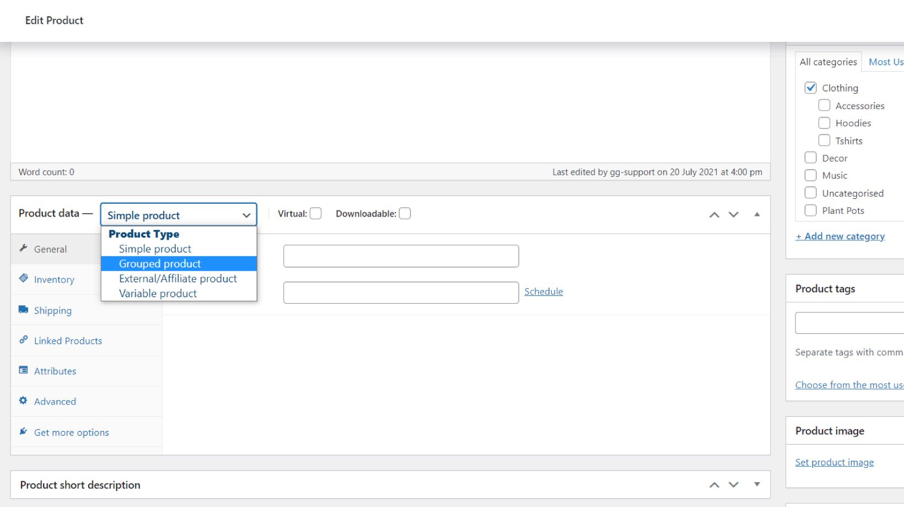Click the move-up arrow on Product data
This screenshot has width=904, height=507.
tap(714, 214)
